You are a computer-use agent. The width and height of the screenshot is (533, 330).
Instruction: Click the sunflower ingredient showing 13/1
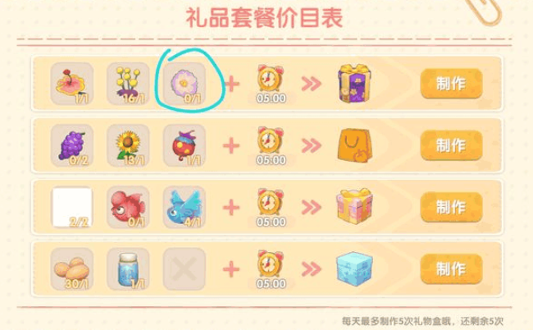[128, 145]
